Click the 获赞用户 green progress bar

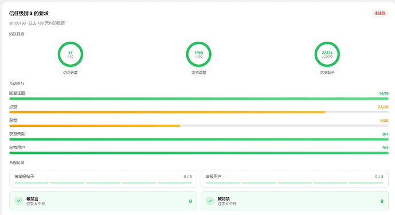point(199,153)
